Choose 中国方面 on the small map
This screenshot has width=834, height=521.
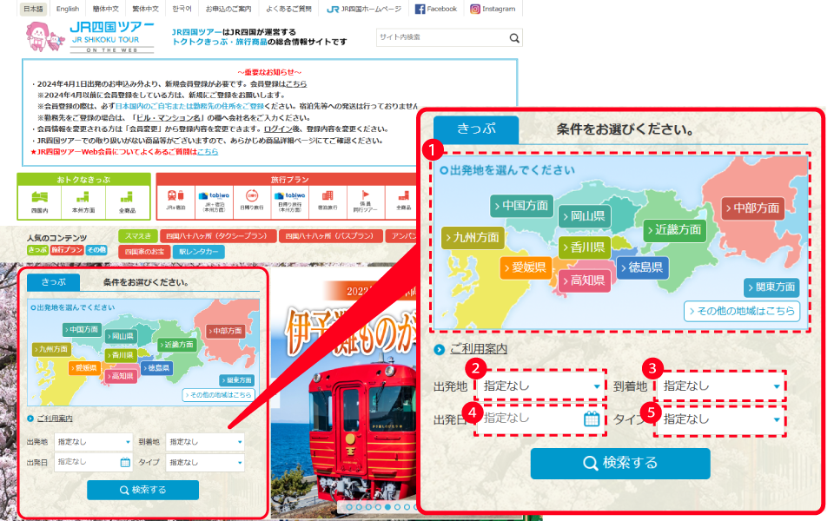[x=82, y=330]
